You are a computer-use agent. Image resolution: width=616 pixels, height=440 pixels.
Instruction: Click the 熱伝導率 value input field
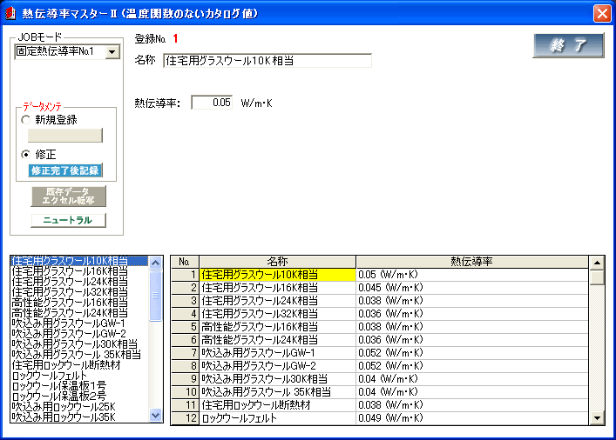point(212,103)
